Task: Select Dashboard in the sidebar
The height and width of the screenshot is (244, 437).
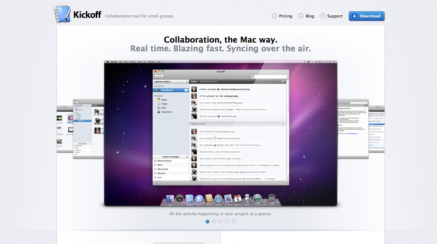Action: (x=171, y=90)
